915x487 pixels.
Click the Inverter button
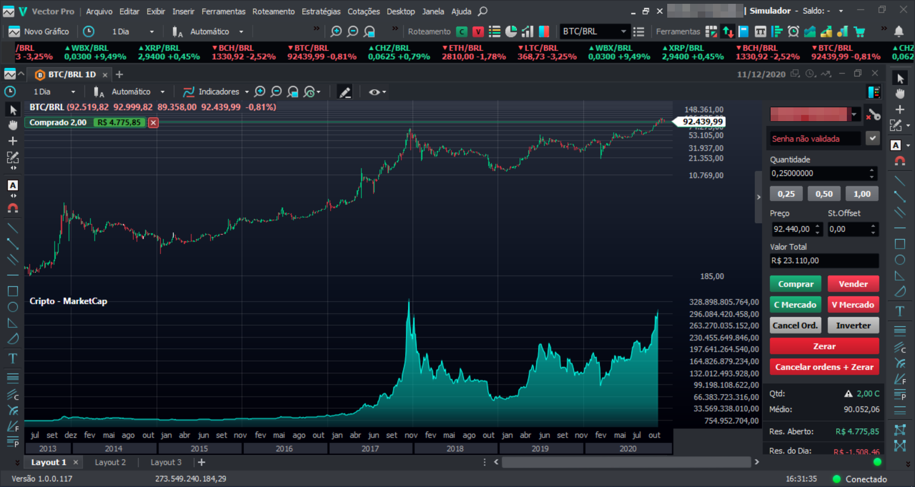(853, 325)
